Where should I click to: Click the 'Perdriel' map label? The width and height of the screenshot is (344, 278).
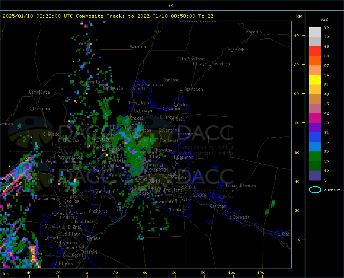tap(102, 171)
